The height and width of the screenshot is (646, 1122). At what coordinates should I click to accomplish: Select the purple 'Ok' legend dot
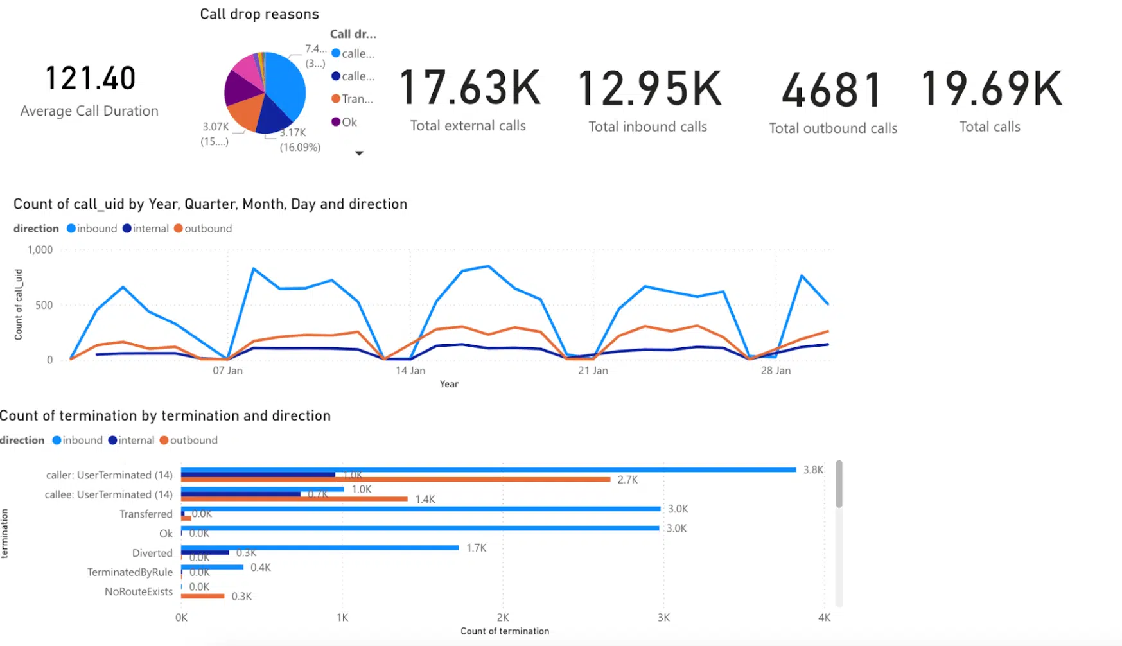pyautogui.click(x=336, y=122)
